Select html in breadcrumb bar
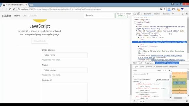Screen dimensions: 189x106 (135, 63)
